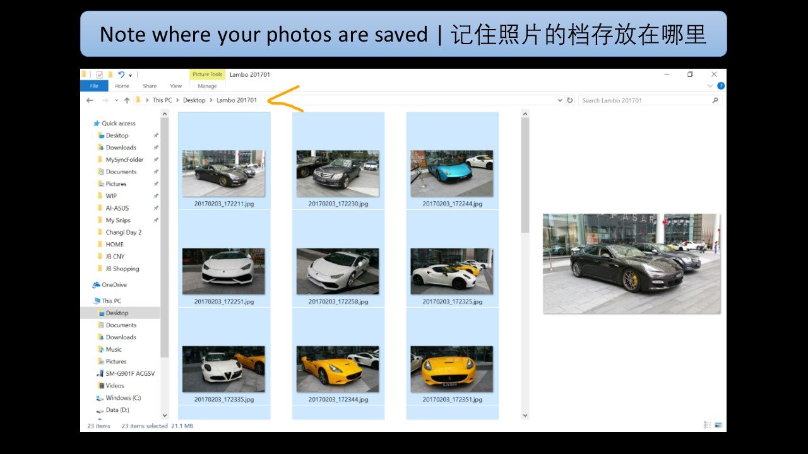Open Data (D:) drive in sidebar
This screenshot has height=454, width=808.
point(117,410)
